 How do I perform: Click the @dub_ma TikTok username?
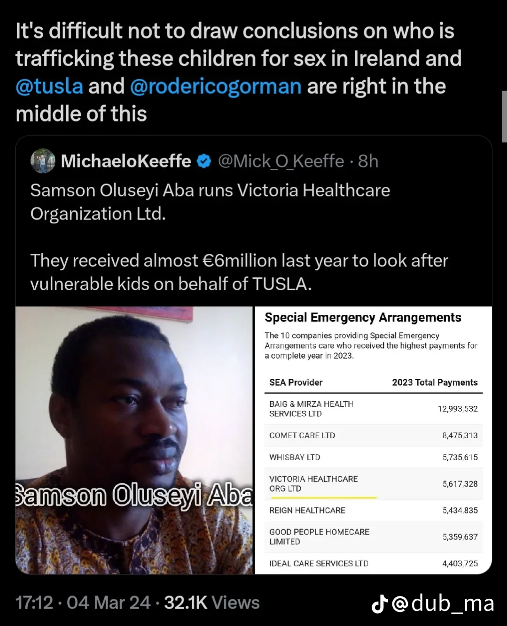pyautogui.click(x=442, y=603)
